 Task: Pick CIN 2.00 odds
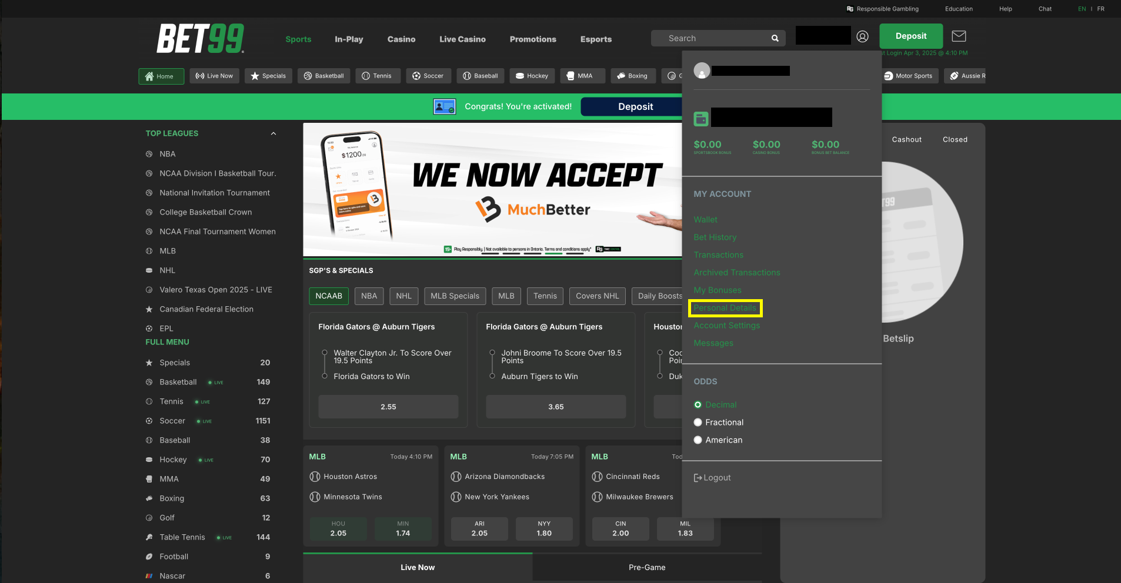[620, 529]
